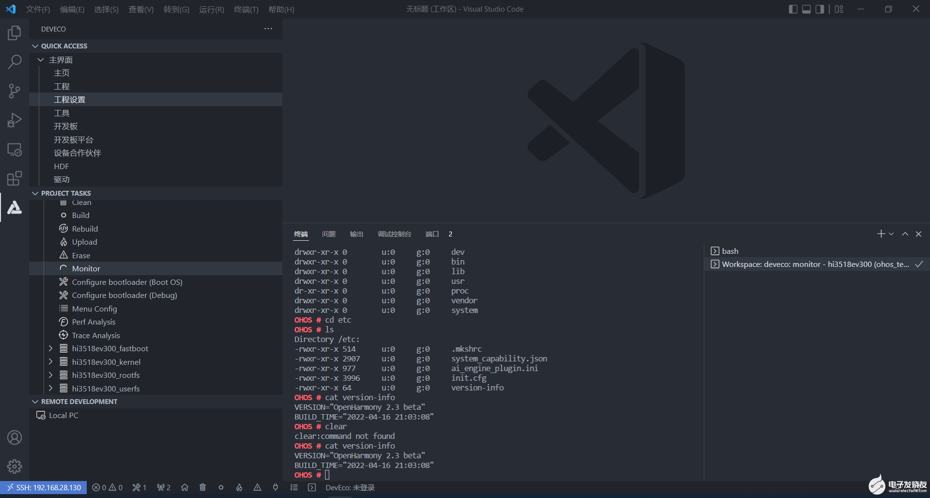This screenshot has height=498, width=930.
Task: Toggle secondary side bar visibility
Action: coord(820,9)
